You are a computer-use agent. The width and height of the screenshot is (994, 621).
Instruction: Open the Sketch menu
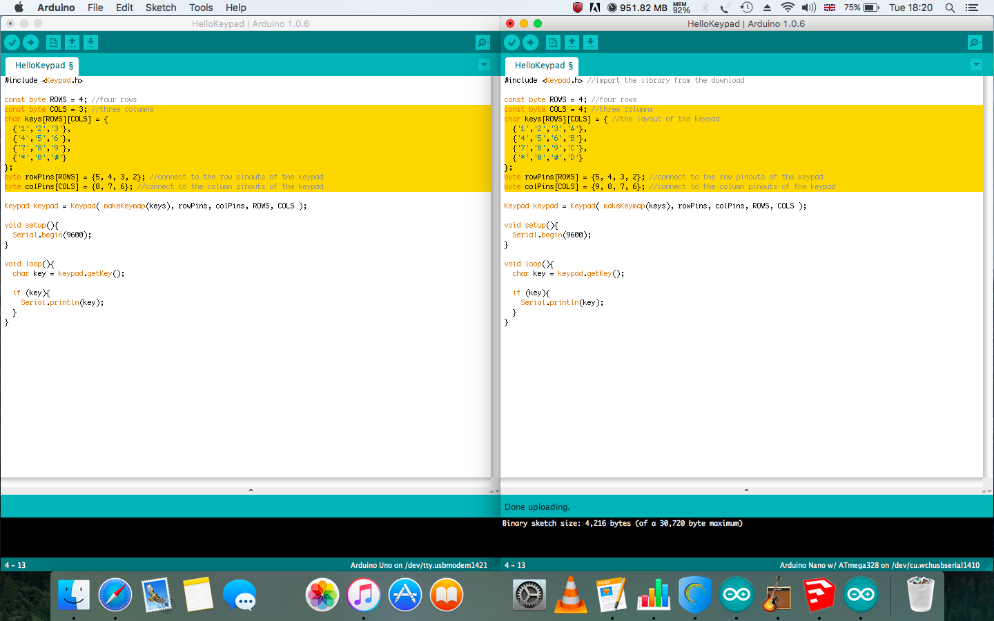coord(161,8)
